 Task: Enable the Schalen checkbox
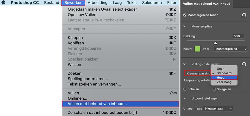(x=185, y=89)
